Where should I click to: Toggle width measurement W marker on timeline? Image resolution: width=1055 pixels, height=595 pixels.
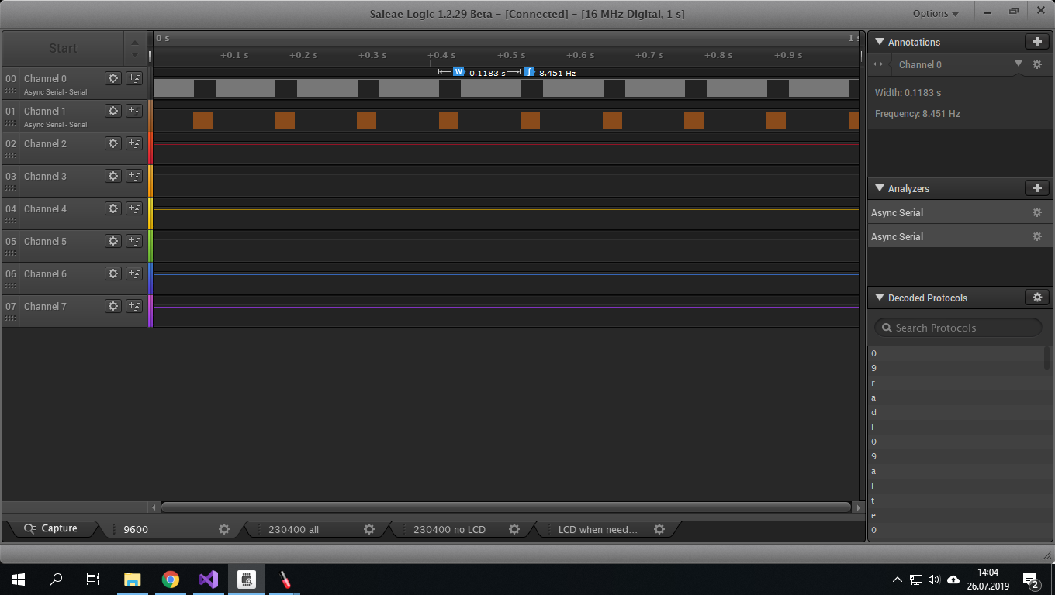(x=458, y=72)
